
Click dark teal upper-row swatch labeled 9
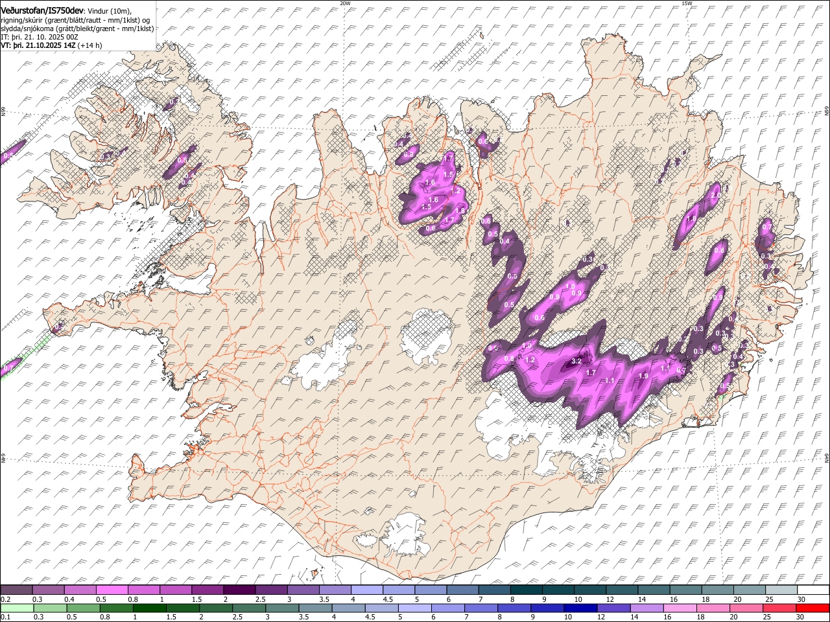558,590
